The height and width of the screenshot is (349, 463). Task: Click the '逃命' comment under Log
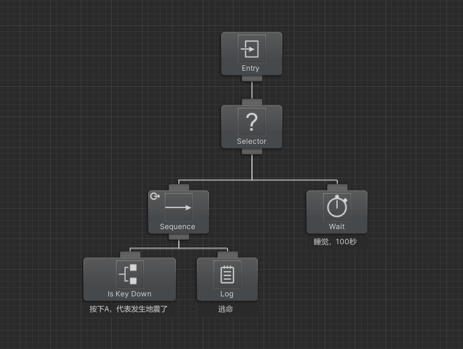[226, 309]
